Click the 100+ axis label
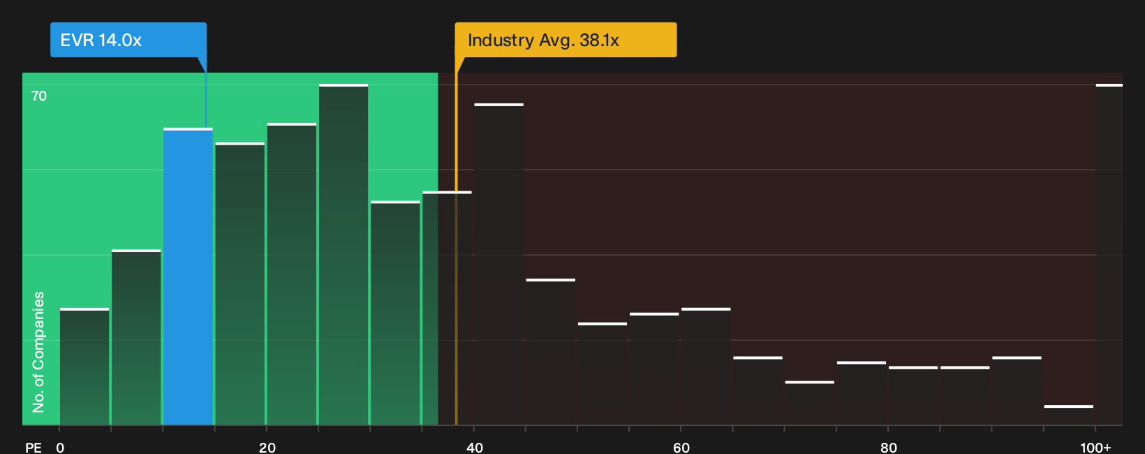The image size is (1145, 454). click(1095, 447)
